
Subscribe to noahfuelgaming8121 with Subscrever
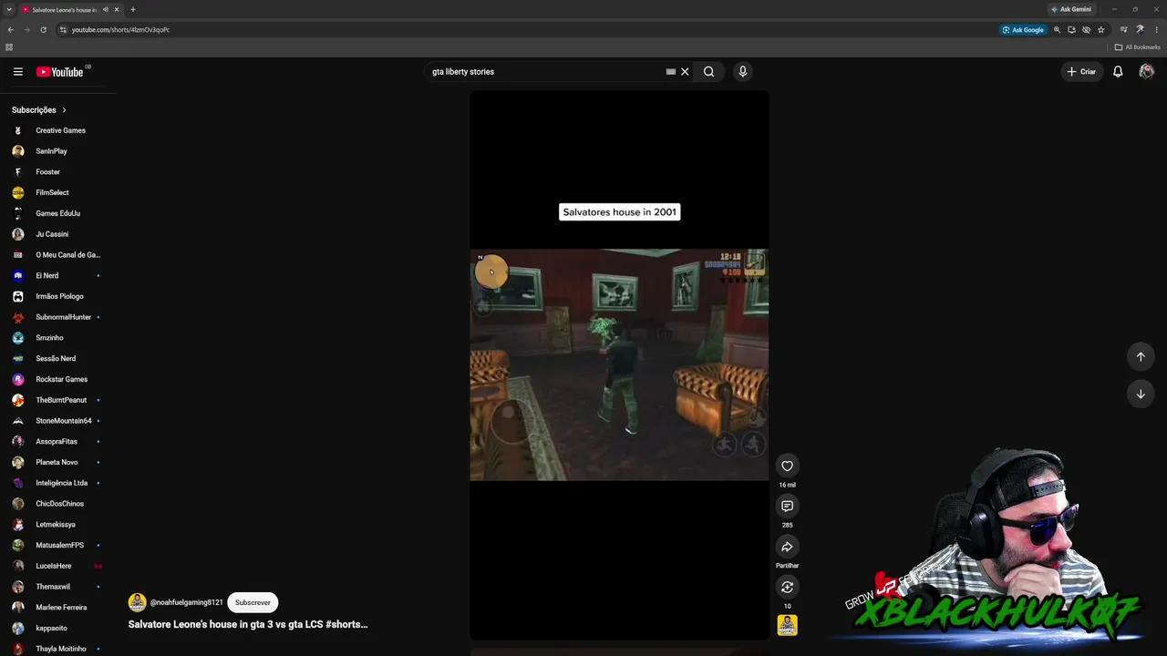(253, 602)
